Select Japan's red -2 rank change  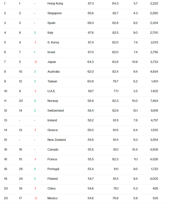(35, 62)
